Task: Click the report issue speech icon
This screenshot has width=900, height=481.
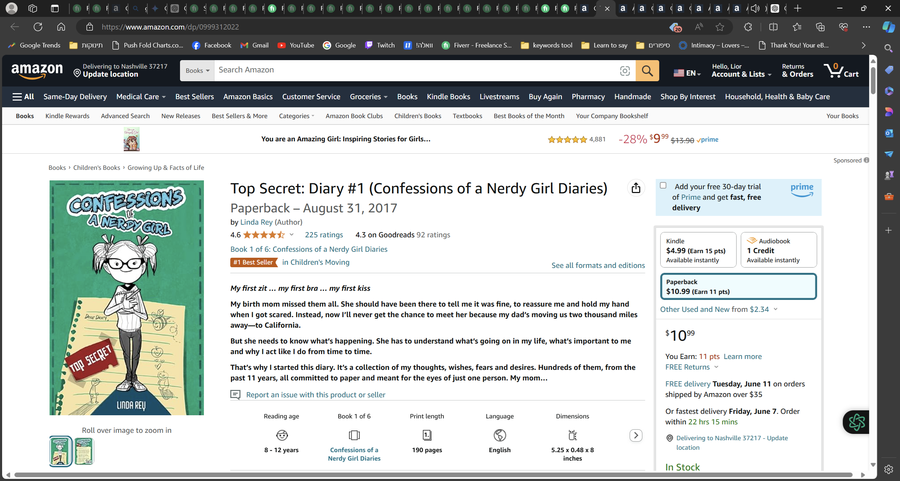Action: coord(235,395)
